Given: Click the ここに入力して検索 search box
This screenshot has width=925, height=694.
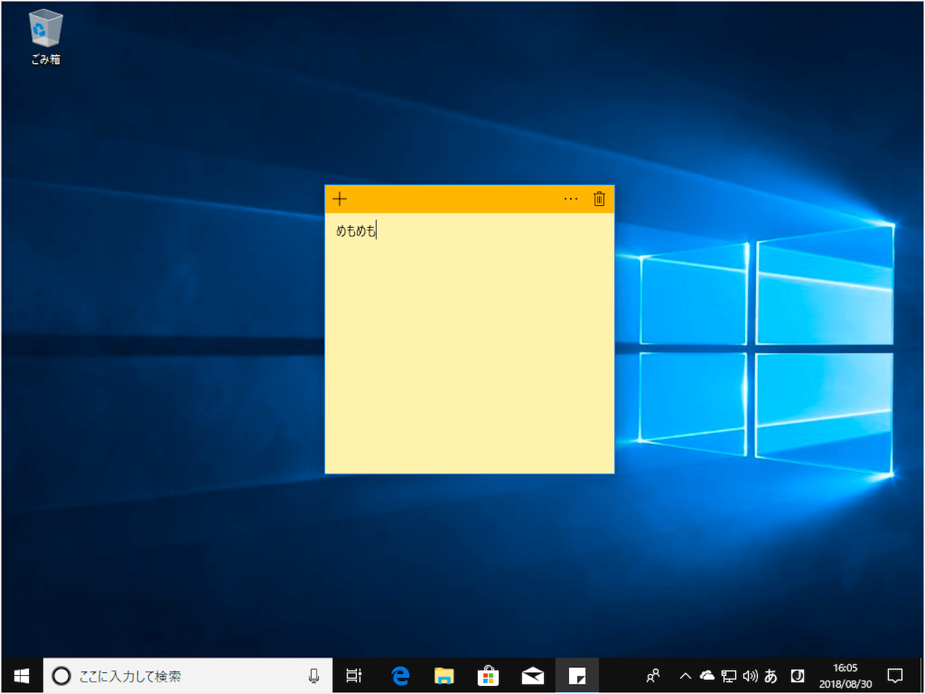Looking at the screenshot, I should pos(188,676).
